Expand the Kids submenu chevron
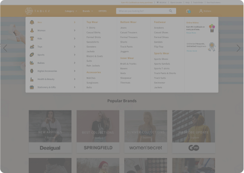Image resolution: width=244 pixels, height=173 pixels. (75, 39)
